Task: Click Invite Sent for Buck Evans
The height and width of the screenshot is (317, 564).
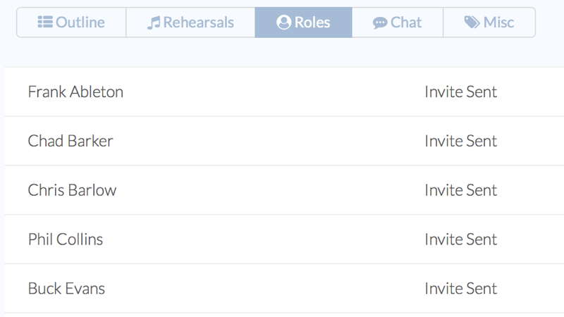Action: [461, 288]
